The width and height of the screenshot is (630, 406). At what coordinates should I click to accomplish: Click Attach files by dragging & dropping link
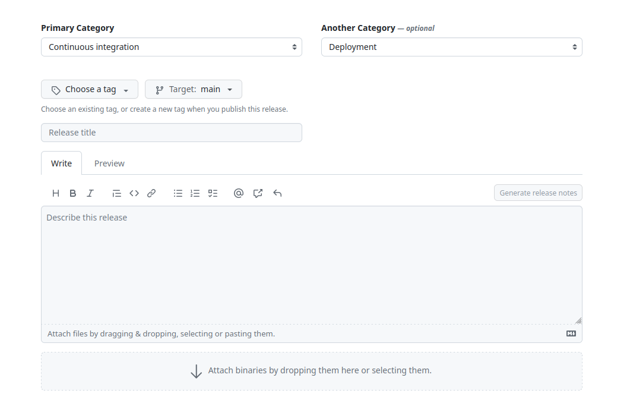coord(161,333)
